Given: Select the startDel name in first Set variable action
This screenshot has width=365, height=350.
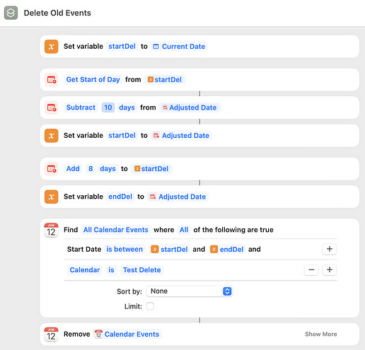Looking at the screenshot, I should (122, 47).
